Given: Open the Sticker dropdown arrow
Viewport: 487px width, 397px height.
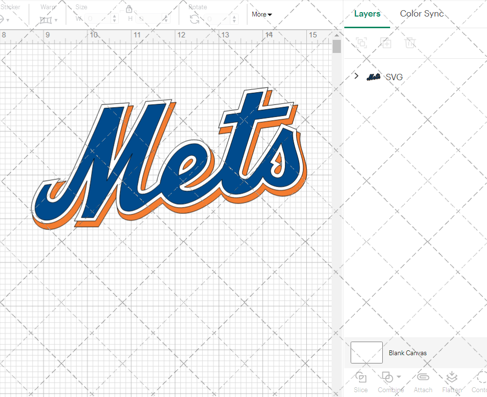Looking at the screenshot, I should [8, 20].
